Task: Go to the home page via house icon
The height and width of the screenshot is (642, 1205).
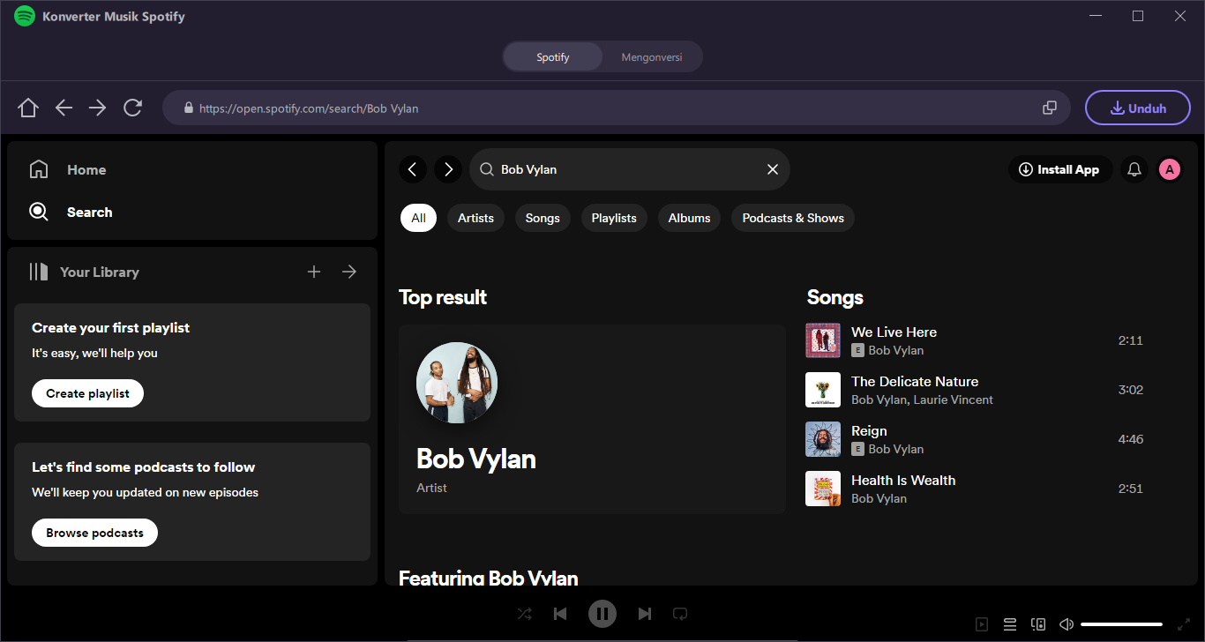Action: point(28,108)
